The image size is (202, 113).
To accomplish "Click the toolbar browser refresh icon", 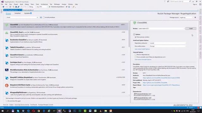I will [69, 7].
